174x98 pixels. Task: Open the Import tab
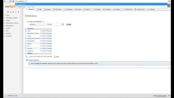click(87, 9)
